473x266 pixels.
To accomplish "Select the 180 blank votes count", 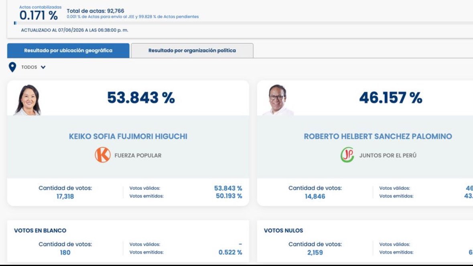I will (65, 252).
